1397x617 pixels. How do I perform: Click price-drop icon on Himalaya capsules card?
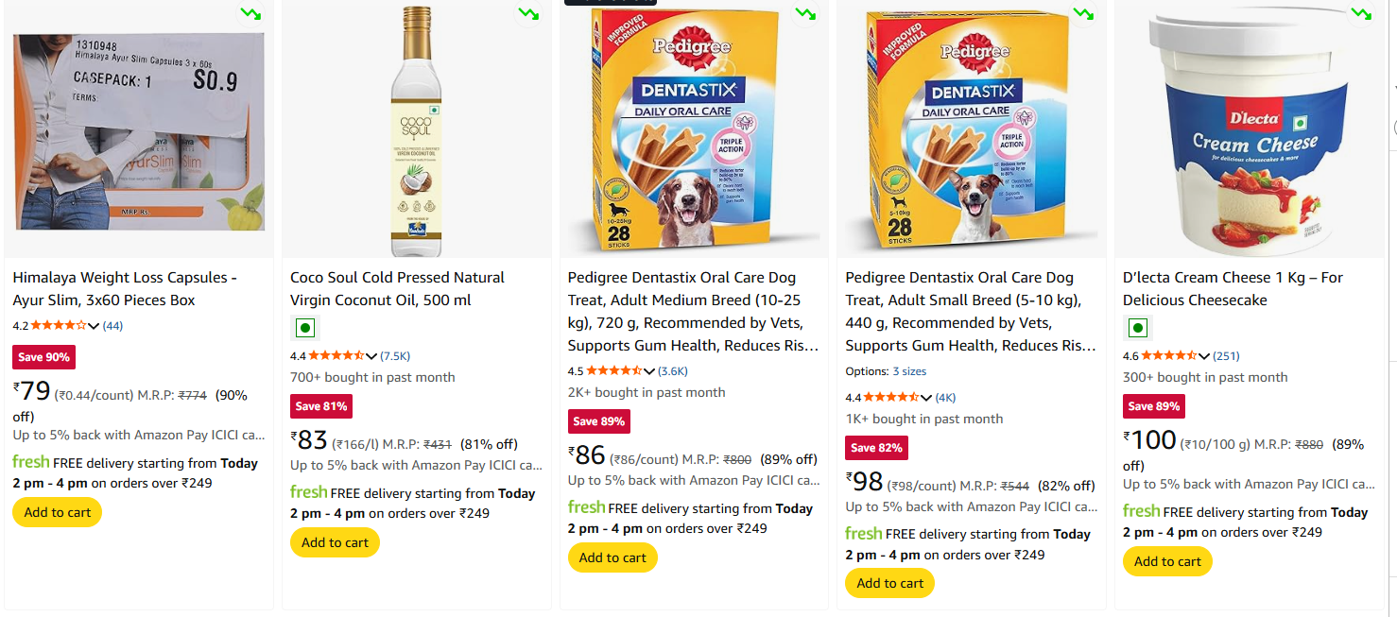point(250,14)
